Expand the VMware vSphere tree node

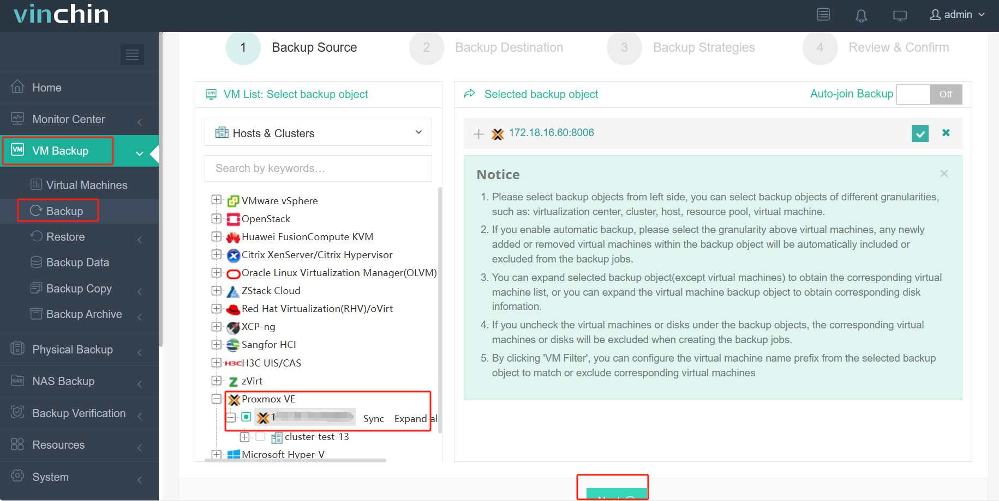[216, 200]
